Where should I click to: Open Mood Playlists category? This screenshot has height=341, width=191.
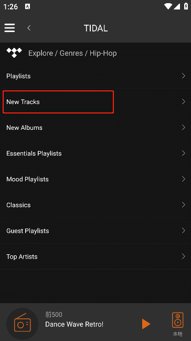pos(95,179)
